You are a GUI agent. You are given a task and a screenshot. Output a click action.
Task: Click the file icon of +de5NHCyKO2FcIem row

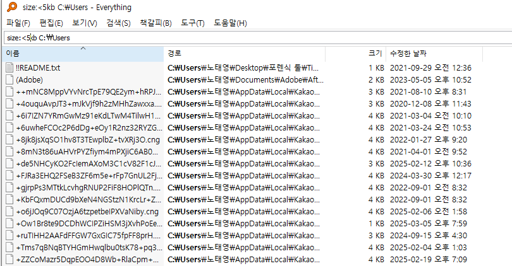tap(9, 163)
